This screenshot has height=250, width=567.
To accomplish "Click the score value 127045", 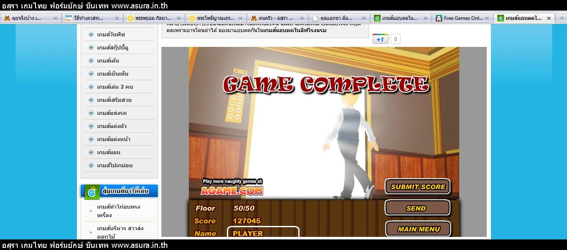I will [x=247, y=221].
